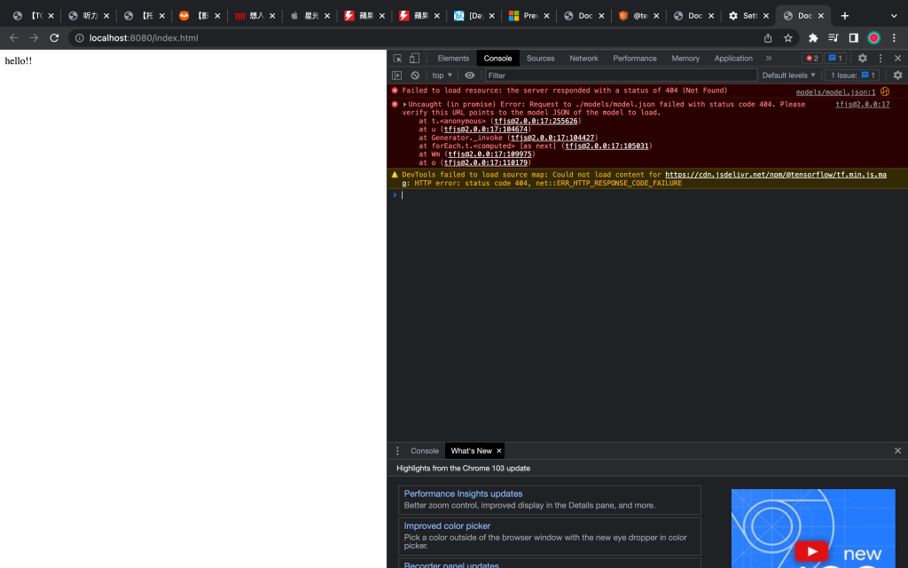908x568 pixels.
Task: Open the Extensions puzzle icon
Action: point(813,38)
